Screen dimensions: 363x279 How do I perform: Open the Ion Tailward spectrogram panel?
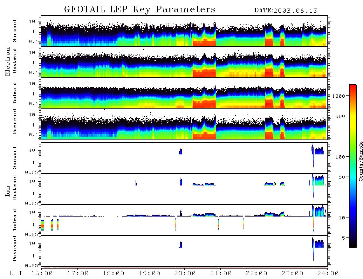(x=184, y=220)
